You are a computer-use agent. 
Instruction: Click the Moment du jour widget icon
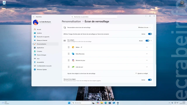(73, 60)
